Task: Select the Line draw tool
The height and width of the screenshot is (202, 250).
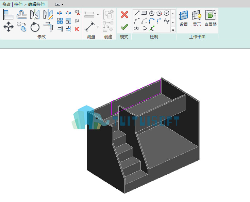Action: (x=137, y=13)
